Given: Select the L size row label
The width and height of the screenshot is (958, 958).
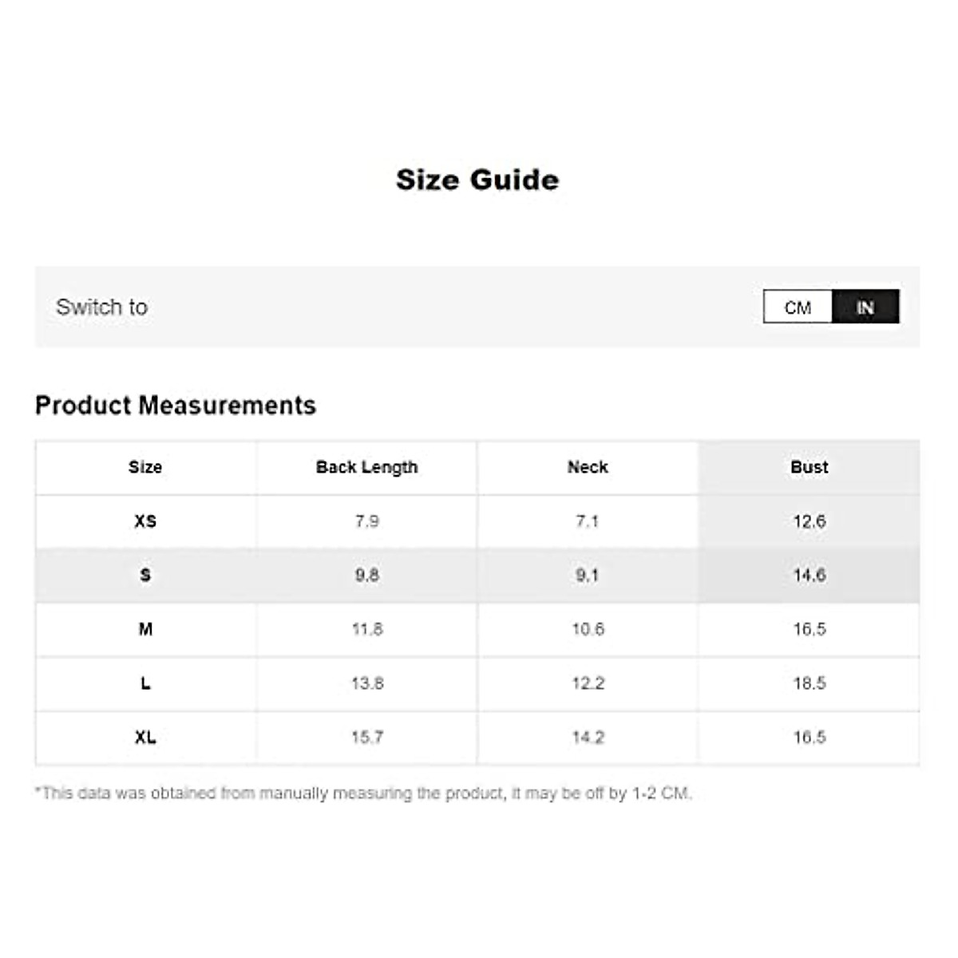Looking at the screenshot, I should 145,683.
